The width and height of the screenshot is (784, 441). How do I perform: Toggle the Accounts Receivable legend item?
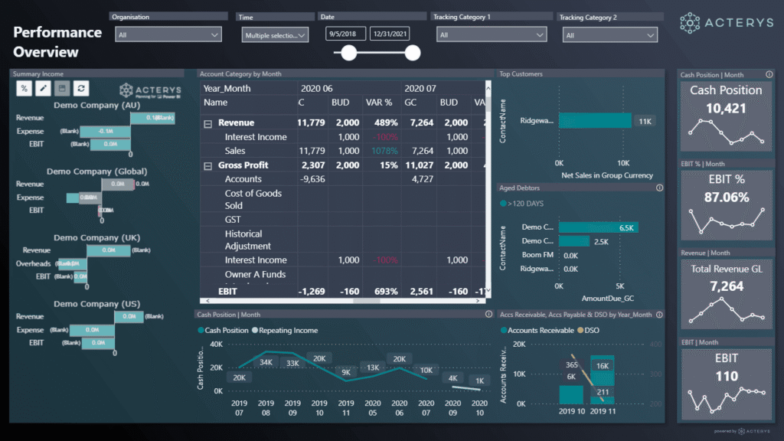[x=537, y=330]
